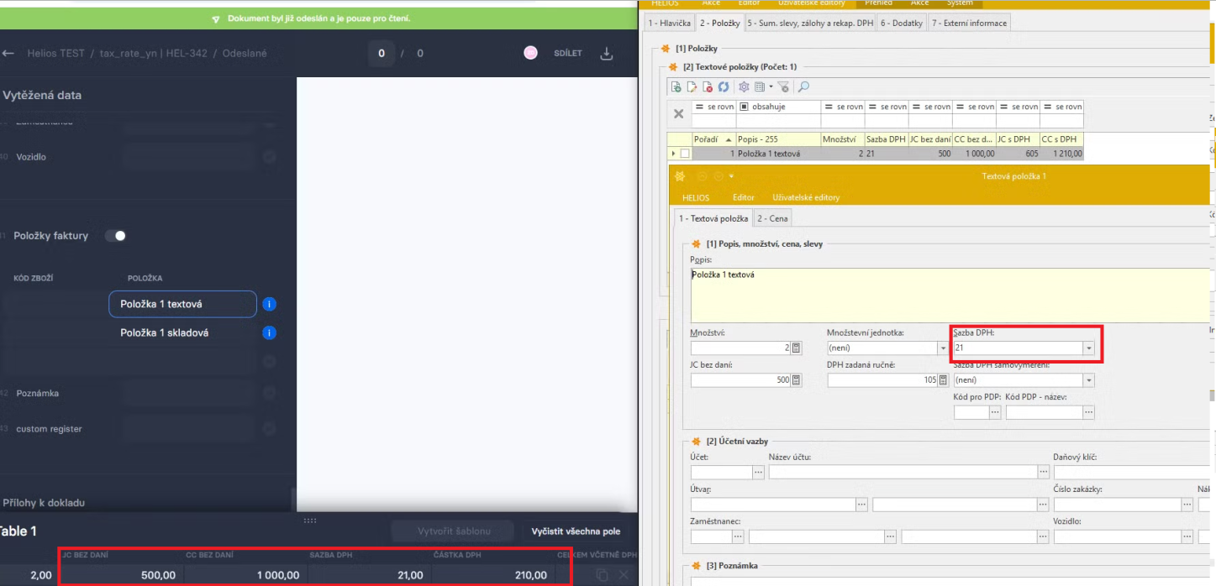Click the Položka 1 textová field in Rossum
Screen dimensions: 1216x586
click(x=182, y=304)
